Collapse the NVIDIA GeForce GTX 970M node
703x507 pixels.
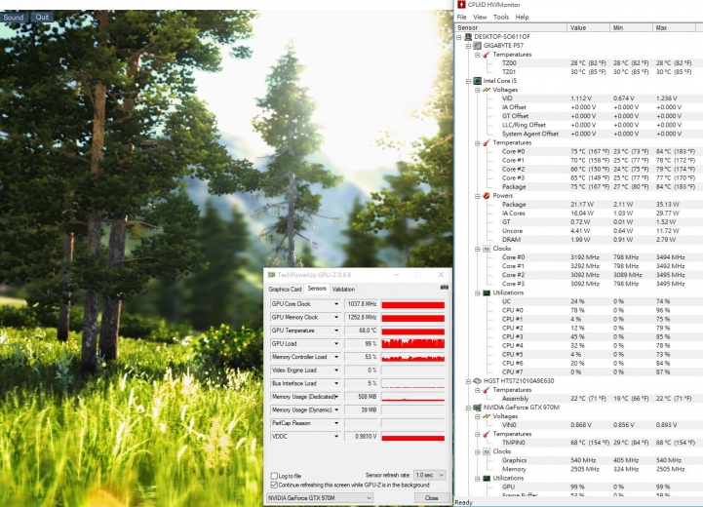pyautogui.click(x=468, y=408)
